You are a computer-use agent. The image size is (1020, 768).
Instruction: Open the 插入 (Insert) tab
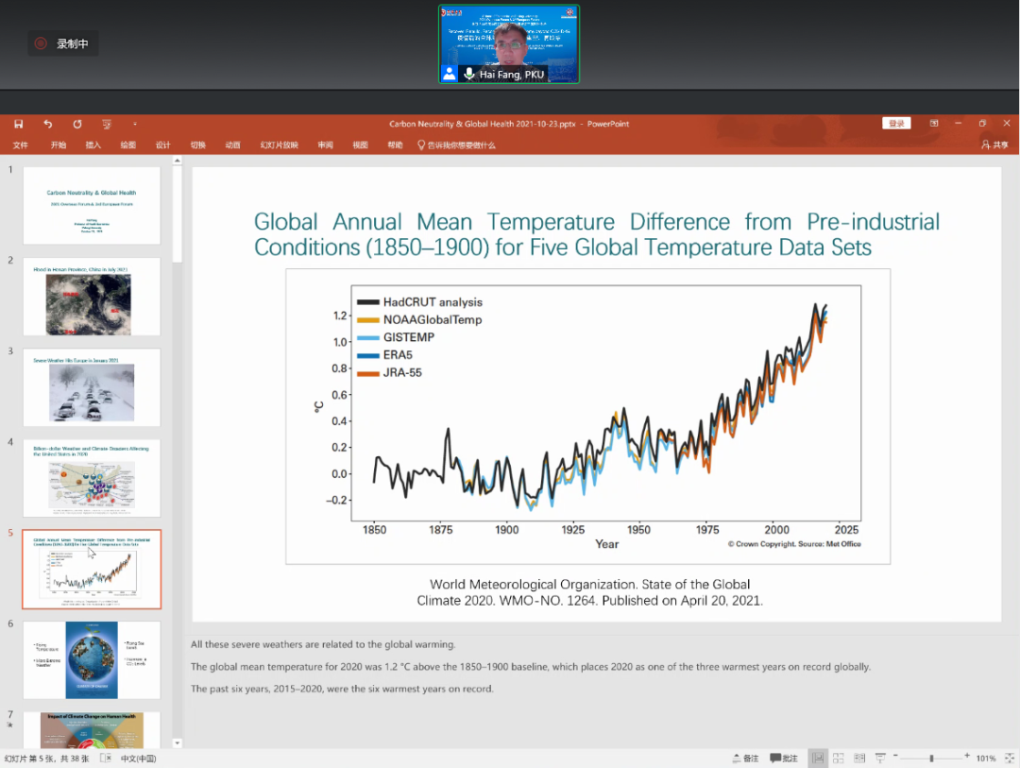click(x=93, y=145)
